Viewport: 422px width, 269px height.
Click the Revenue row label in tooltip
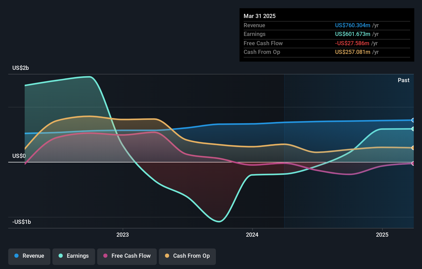pyautogui.click(x=254, y=25)
